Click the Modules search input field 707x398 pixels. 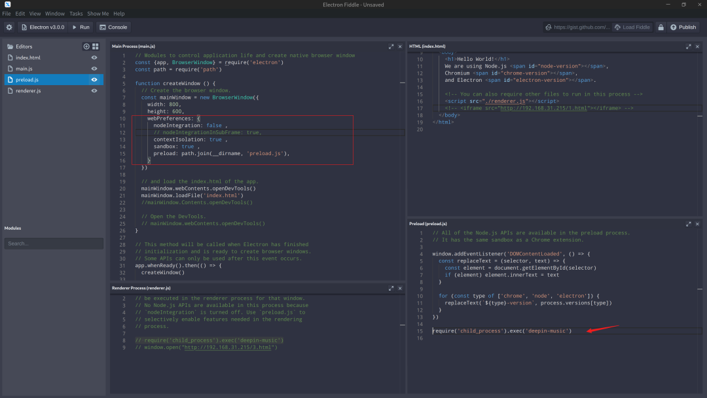pos(54,244)
